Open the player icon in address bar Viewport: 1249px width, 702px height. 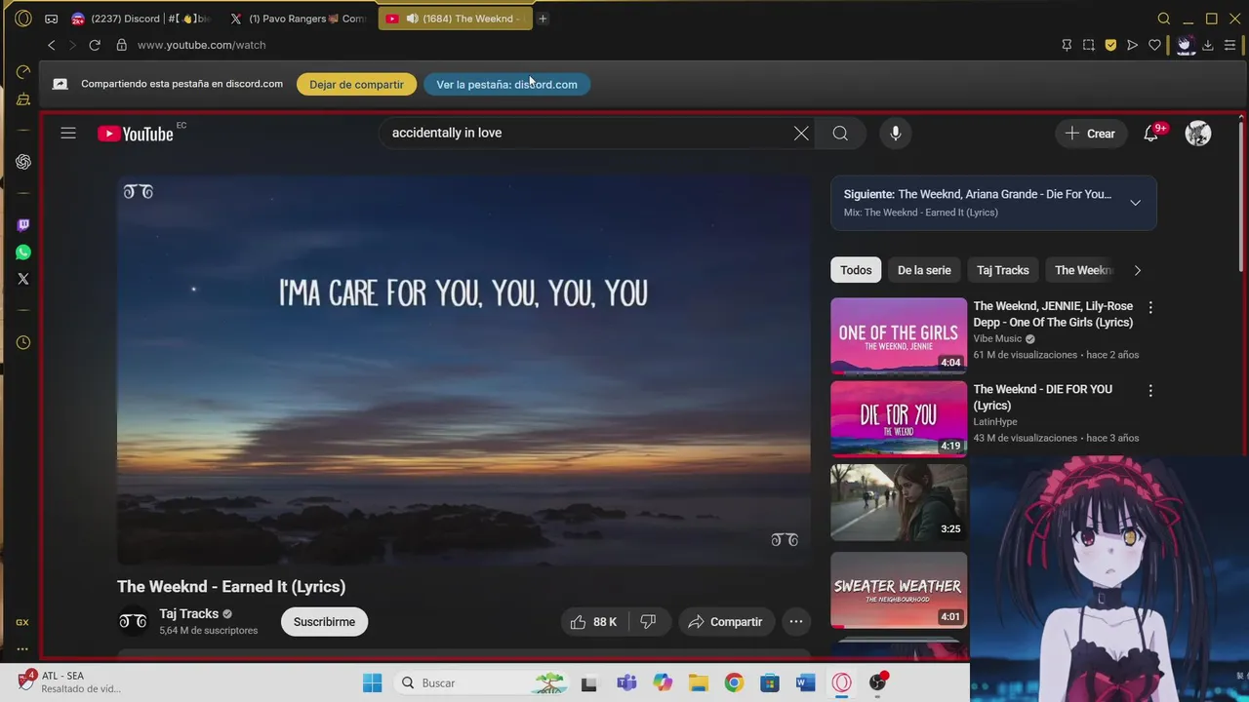1132,45
